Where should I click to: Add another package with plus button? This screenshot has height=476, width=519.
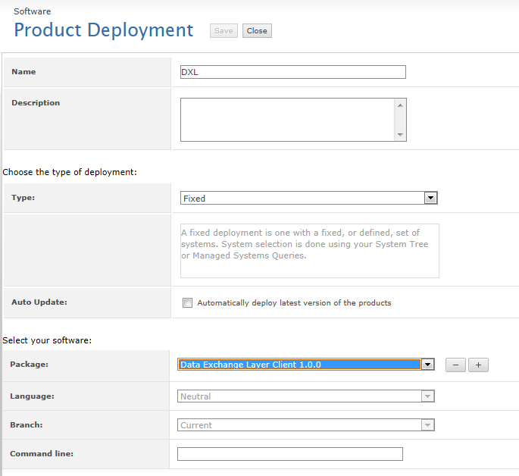point(478,365)
